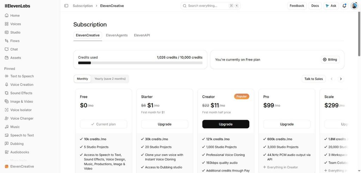Open the Docs button
The width and height of the screenshot is (361, 173).
coord(315,6)
